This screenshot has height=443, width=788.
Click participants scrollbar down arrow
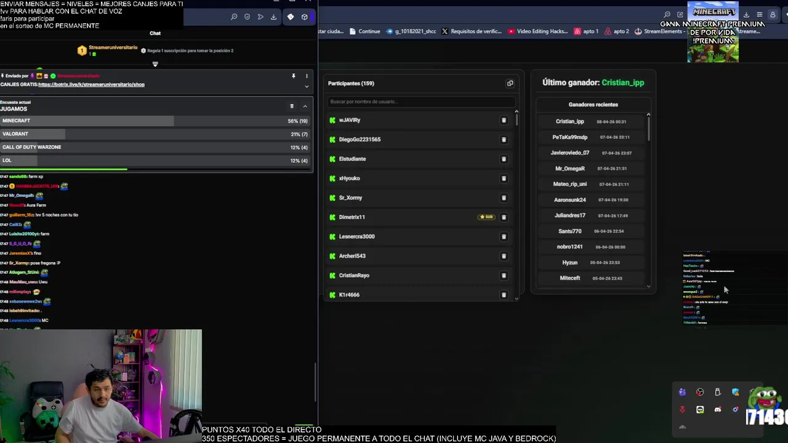[516, 298]
